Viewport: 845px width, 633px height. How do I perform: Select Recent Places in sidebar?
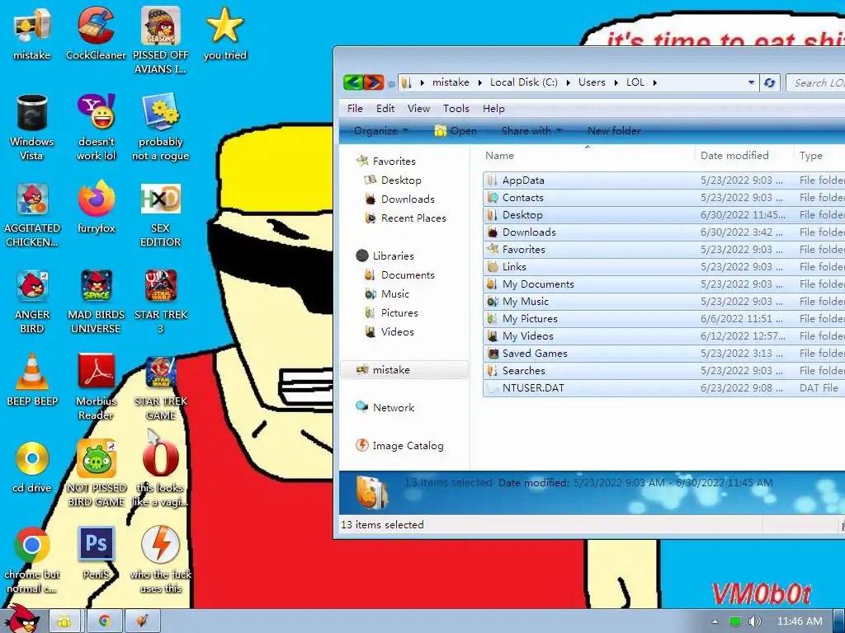(405, 218)
